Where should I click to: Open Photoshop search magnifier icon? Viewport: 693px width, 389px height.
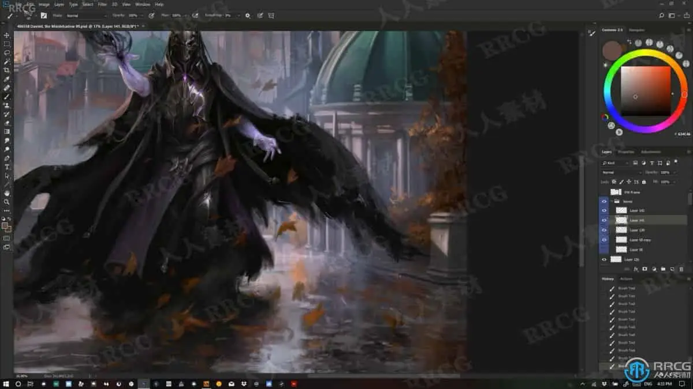tap(661, 16)
